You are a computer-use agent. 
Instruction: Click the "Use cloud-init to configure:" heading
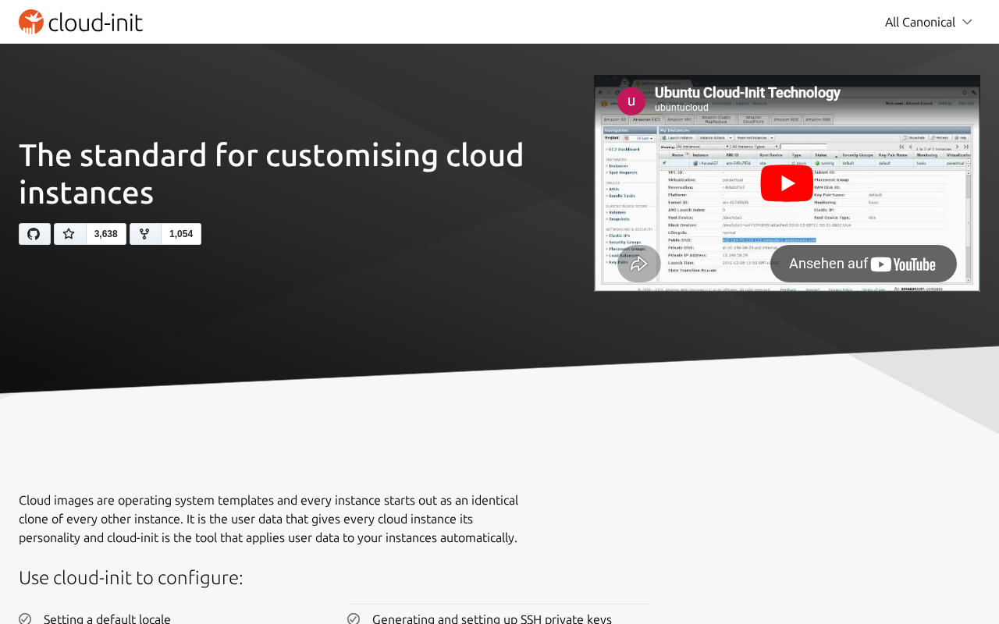click(131, 577)
